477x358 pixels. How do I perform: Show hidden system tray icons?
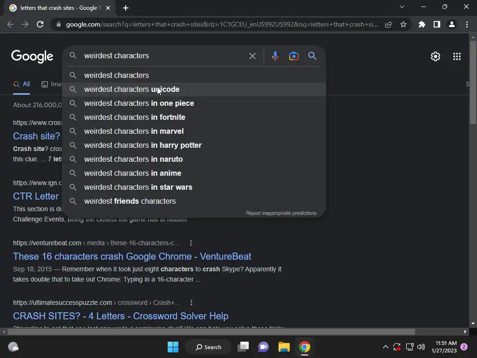pos(385,347)
